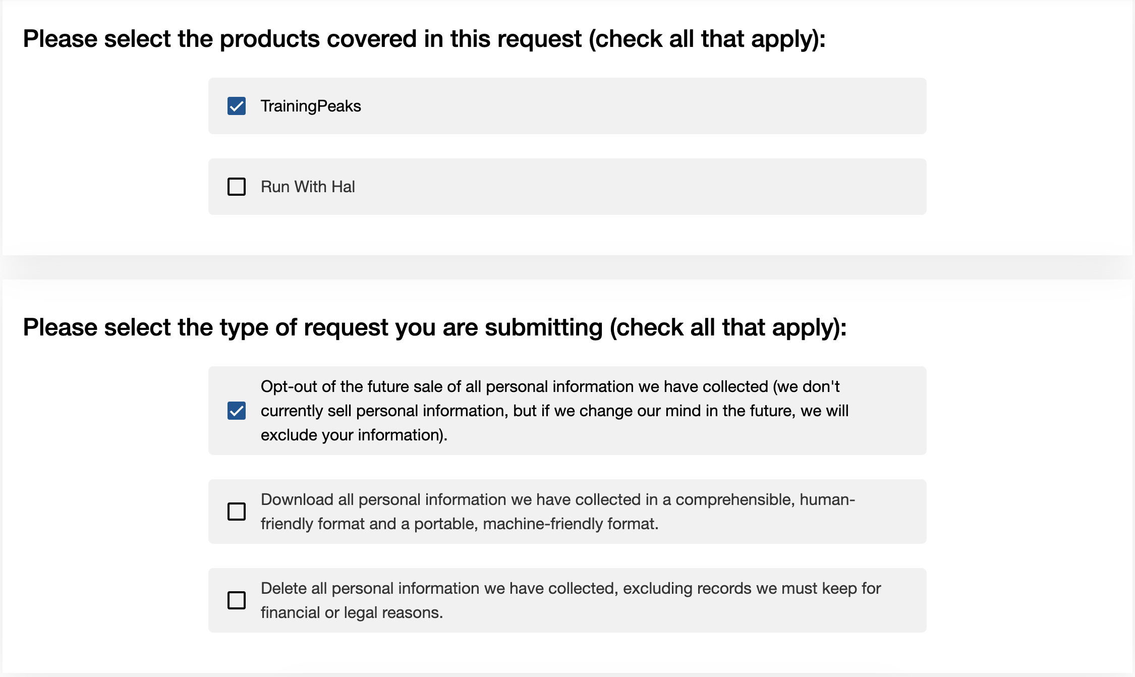Click the gray divider between the two sections
Image resolution: width=1135 pixels, height=677 pixels.
(567, 267)
